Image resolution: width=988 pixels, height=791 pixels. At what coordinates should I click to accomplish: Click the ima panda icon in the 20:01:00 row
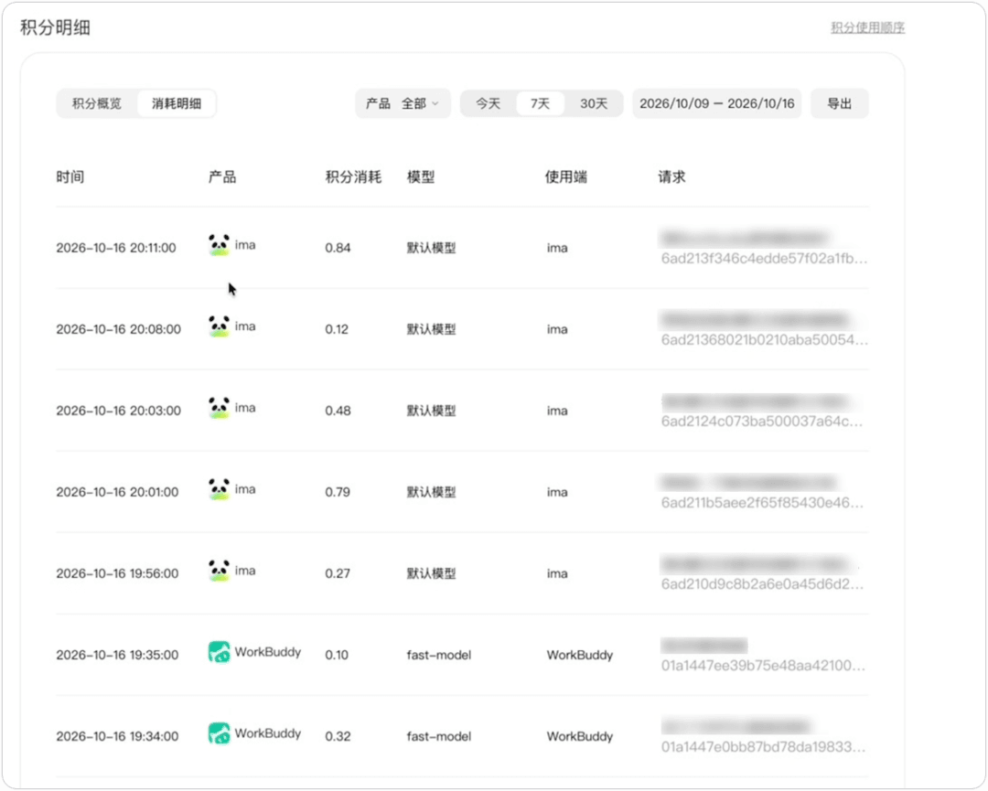pyautogui.click(x=219, y=489)
